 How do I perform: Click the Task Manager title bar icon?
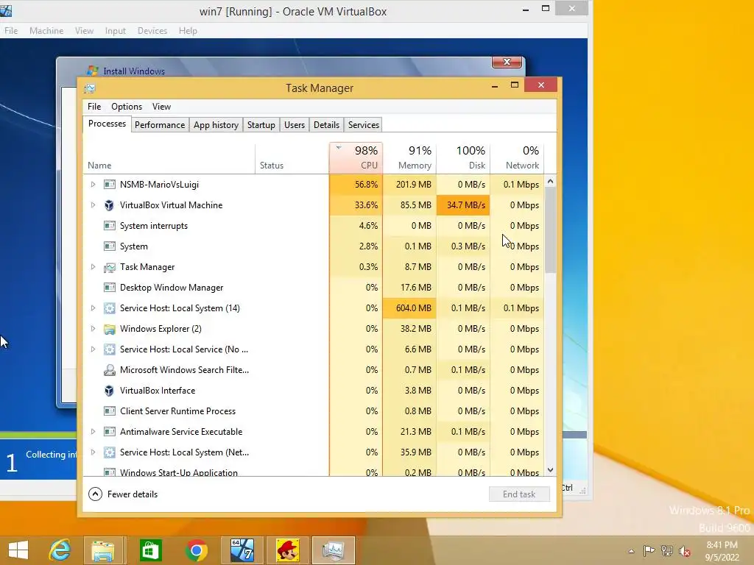[x=90, y=88]
